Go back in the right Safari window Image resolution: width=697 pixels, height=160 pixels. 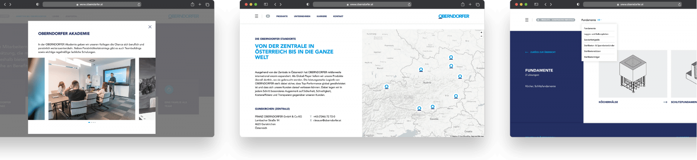click(545, 5)
